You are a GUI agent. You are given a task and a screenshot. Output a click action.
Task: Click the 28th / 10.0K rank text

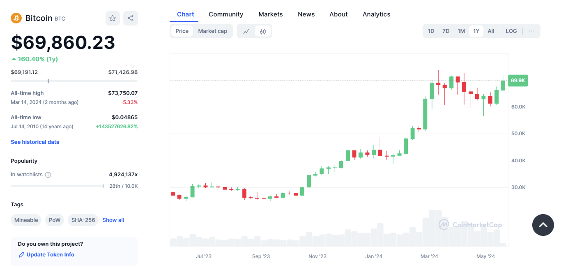124,186
